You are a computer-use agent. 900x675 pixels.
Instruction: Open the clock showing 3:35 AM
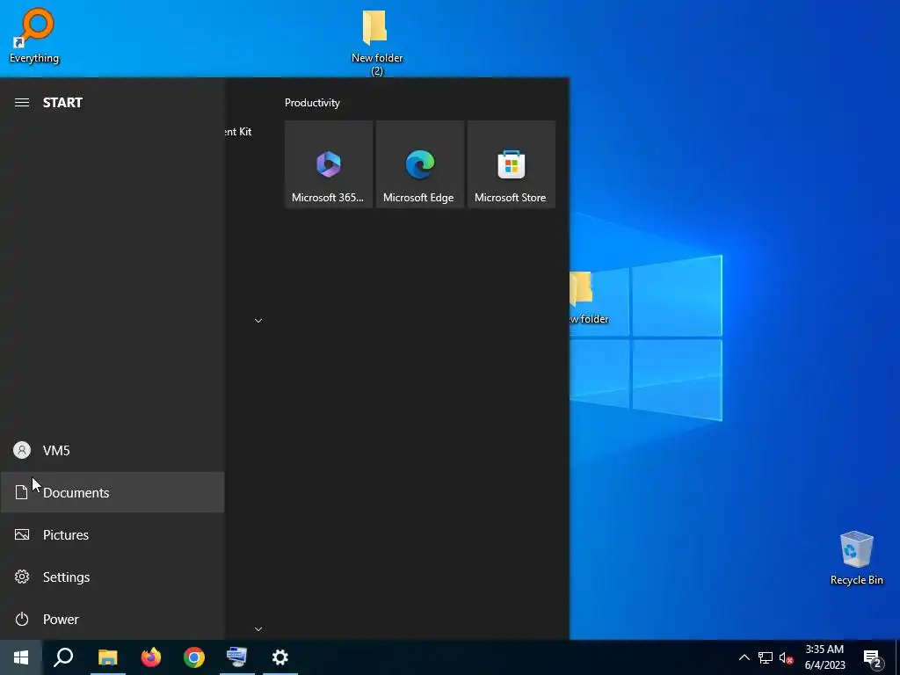(824, 657)
